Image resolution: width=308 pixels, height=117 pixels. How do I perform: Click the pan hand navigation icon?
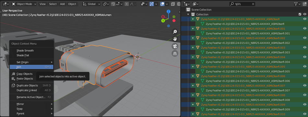click(x=175, y=39)
